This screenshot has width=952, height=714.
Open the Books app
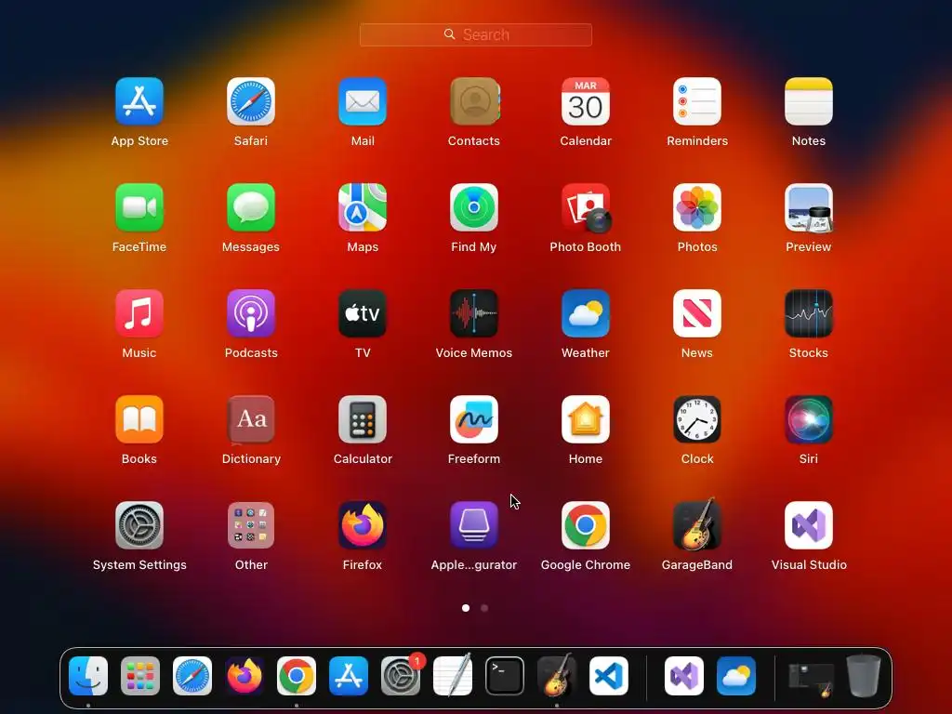click(139, 419)
